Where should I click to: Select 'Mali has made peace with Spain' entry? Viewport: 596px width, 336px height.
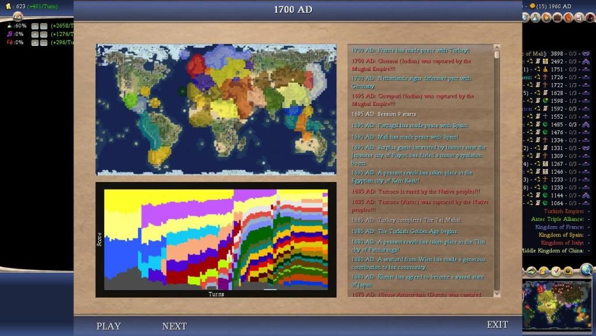click(x=420, y=137)
